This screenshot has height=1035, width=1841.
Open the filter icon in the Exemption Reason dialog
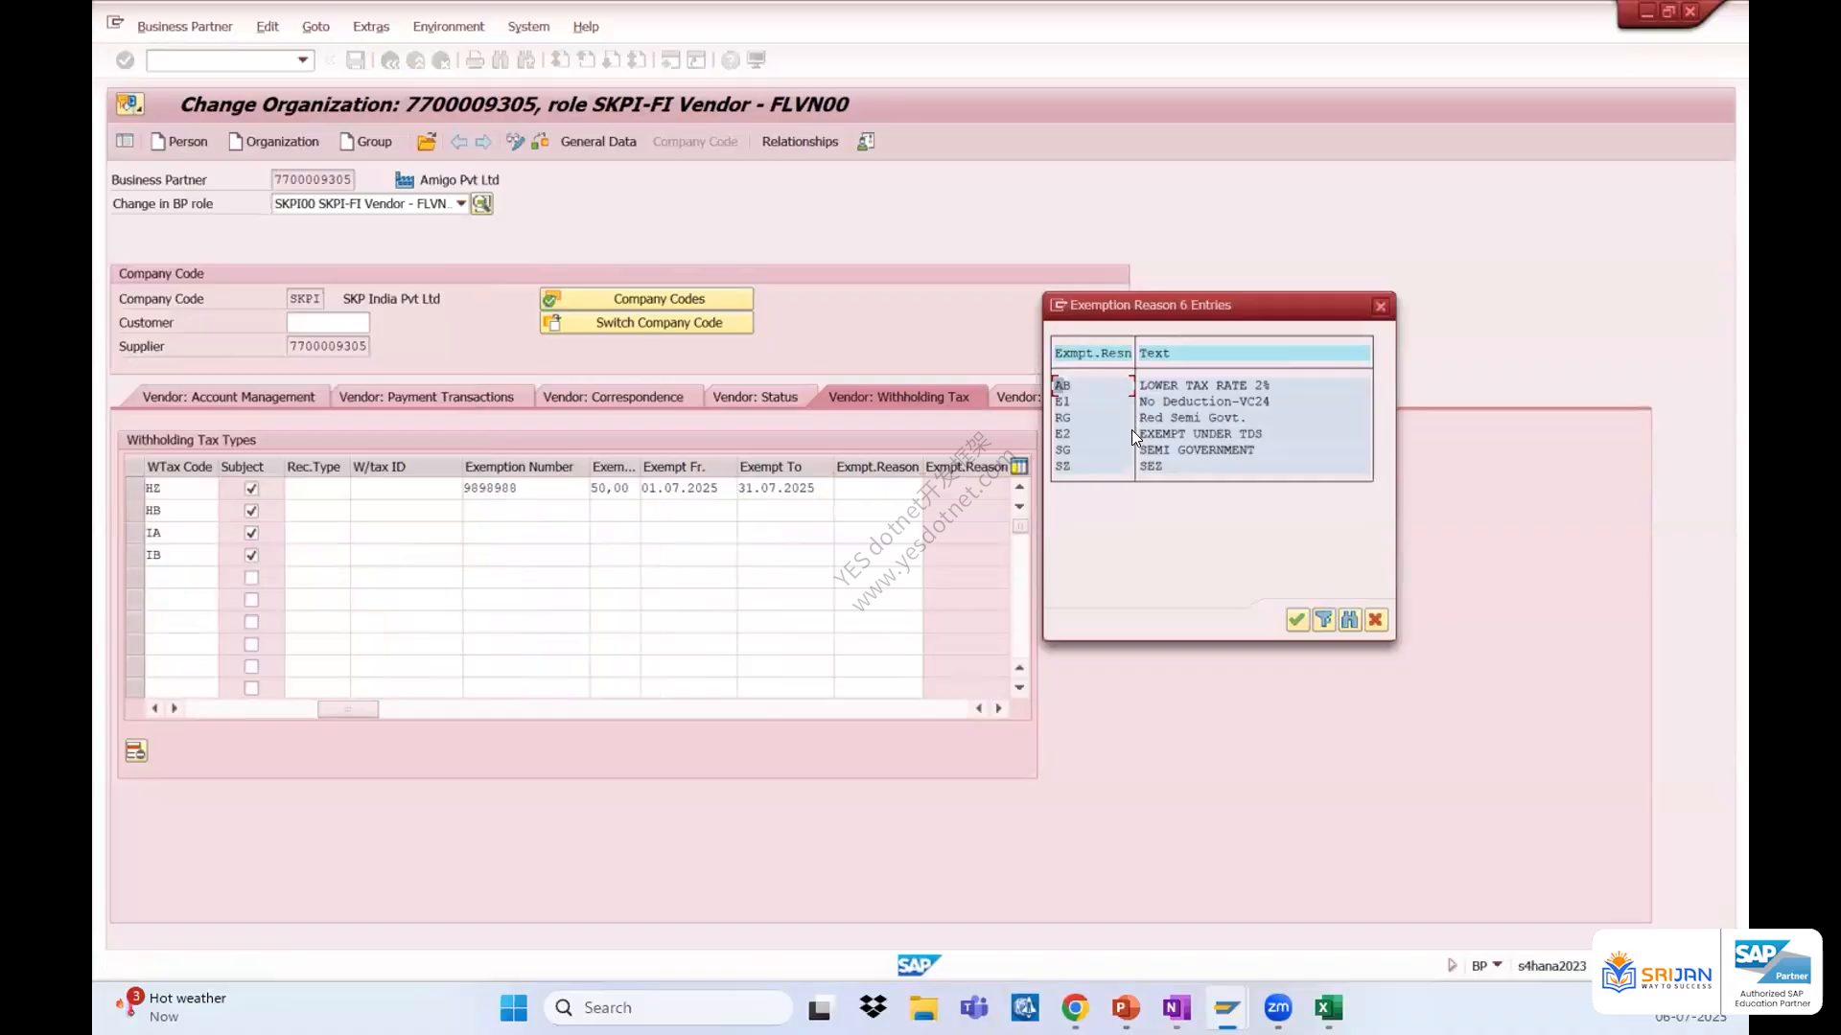click(1323, 620)
